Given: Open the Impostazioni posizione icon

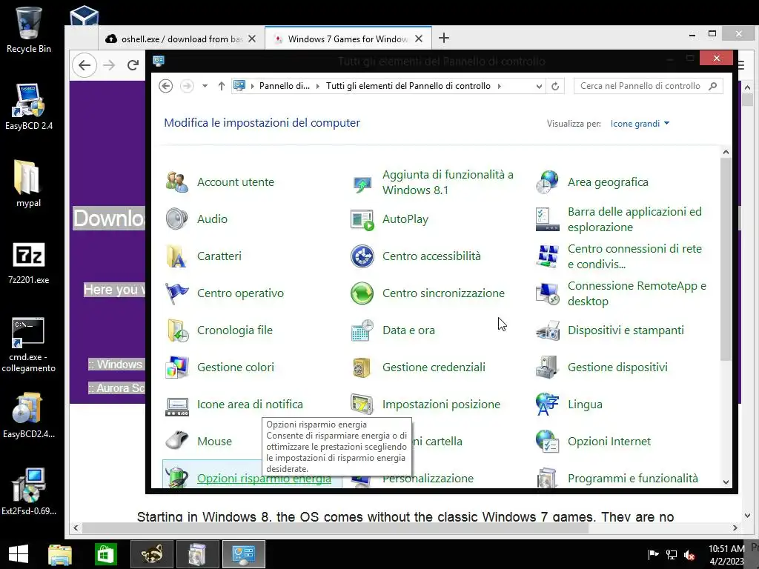Looking at the screenshot, I should pos(362,405).
